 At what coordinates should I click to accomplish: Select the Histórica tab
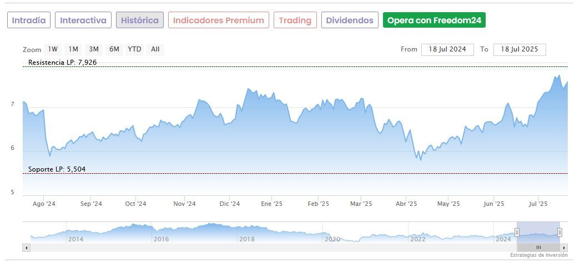[x=139, y=20]
